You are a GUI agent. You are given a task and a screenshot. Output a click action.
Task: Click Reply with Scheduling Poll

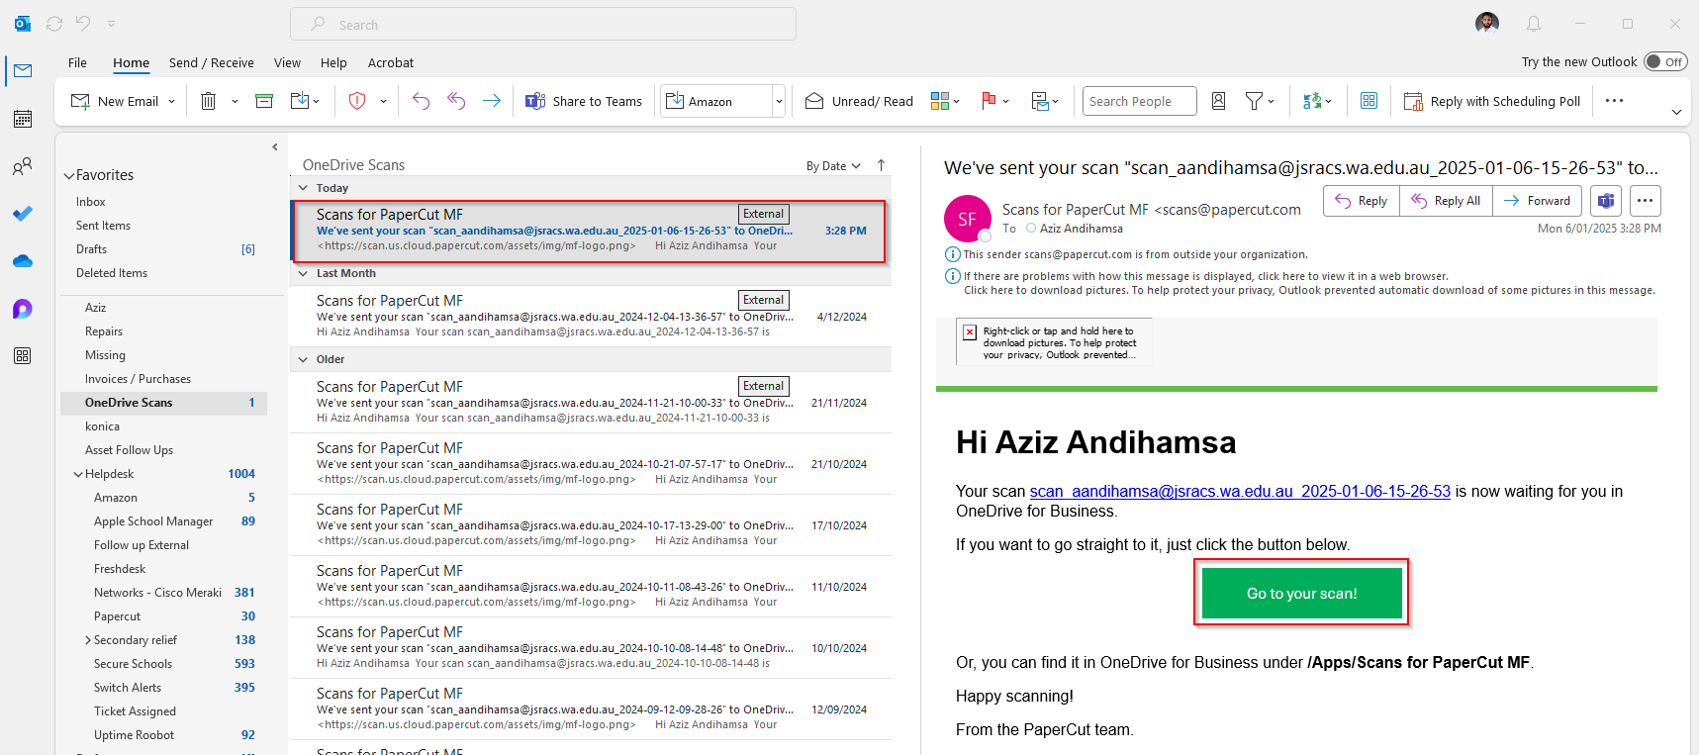coord(1492,101)
